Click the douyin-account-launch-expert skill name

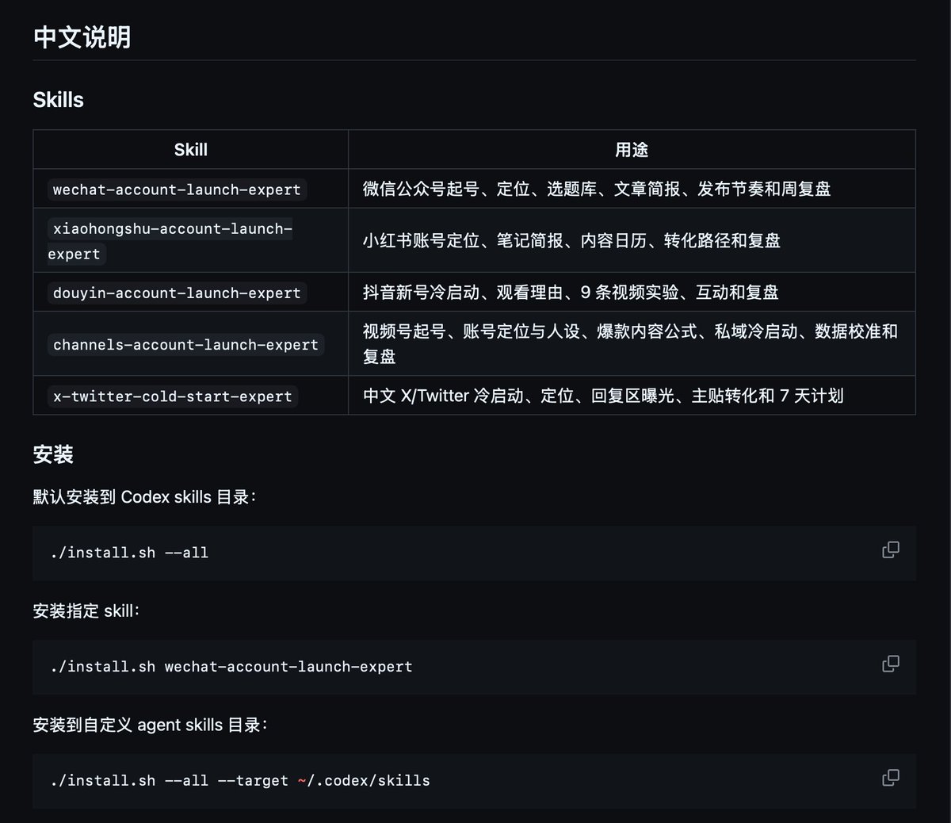tap(177, 293)
